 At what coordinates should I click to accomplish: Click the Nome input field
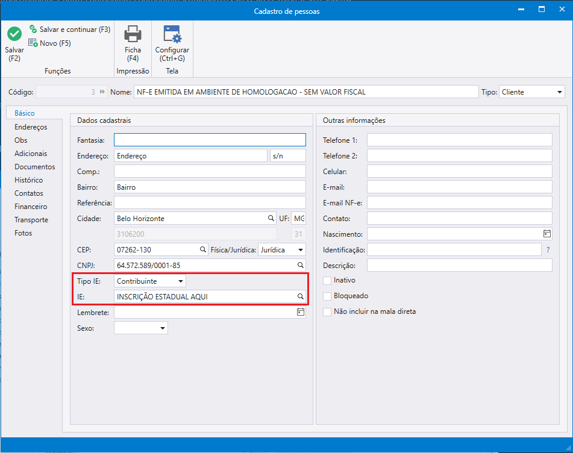click(x=306, y=92)
